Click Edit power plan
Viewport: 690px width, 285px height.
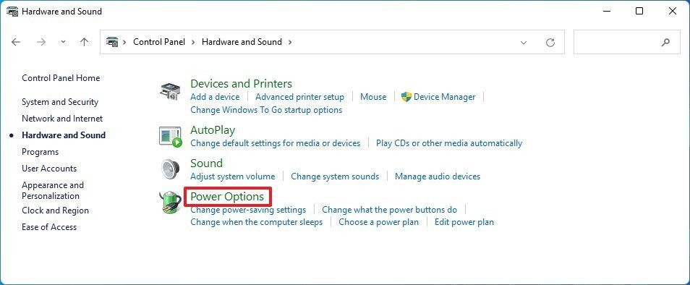pyautogui.click(x=464, y=222)
